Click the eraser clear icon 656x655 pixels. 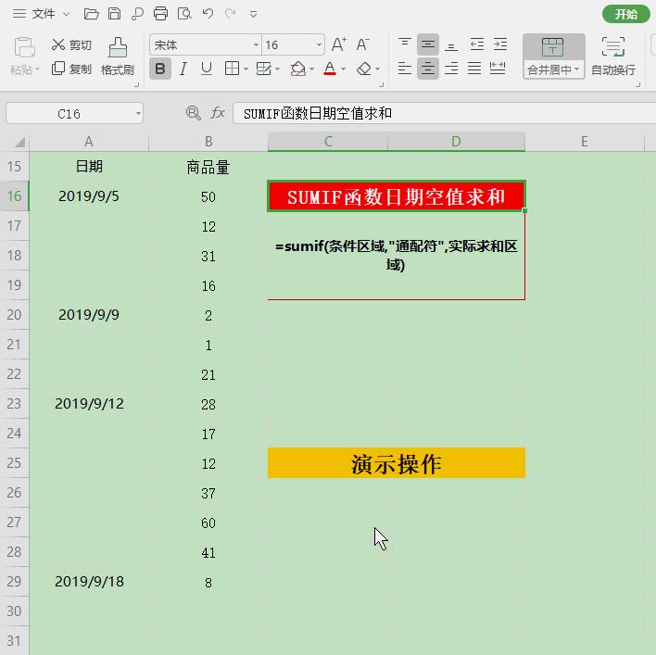[364, 69]
